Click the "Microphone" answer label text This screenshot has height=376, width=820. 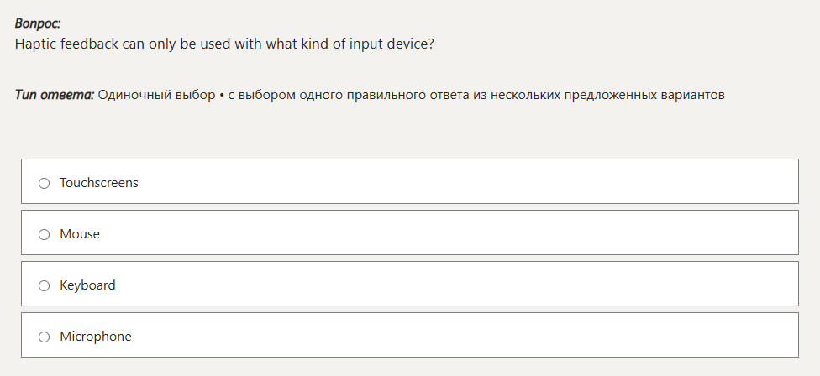[x=95, y=337]
